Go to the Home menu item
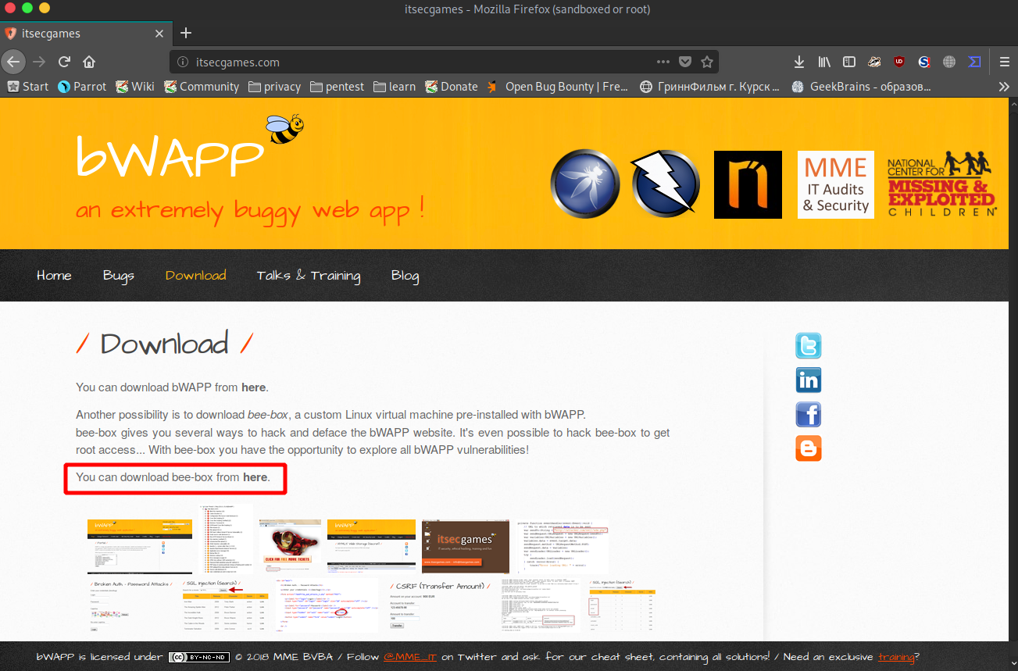The height and width of the screenshot is (671, 1018). [54, 275]
